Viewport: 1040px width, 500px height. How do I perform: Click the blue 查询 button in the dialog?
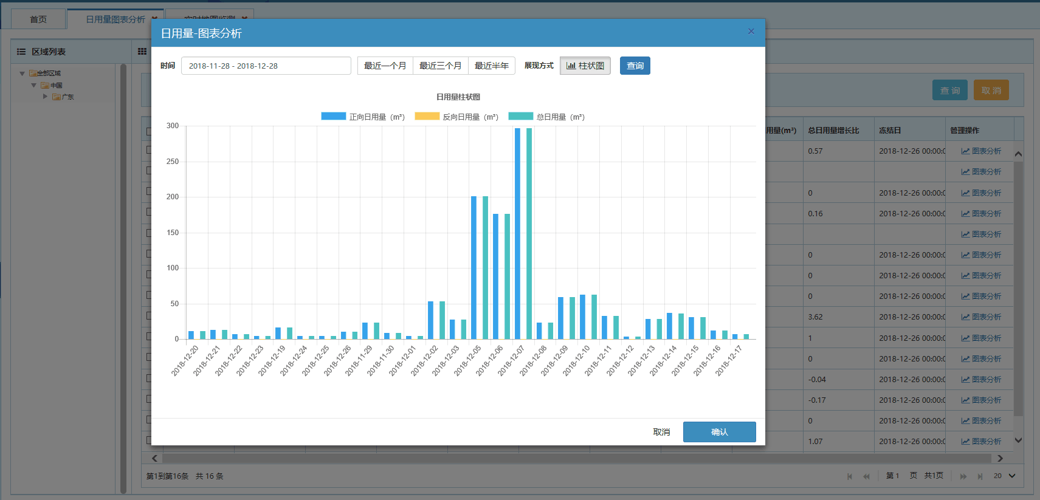point(635,66)
